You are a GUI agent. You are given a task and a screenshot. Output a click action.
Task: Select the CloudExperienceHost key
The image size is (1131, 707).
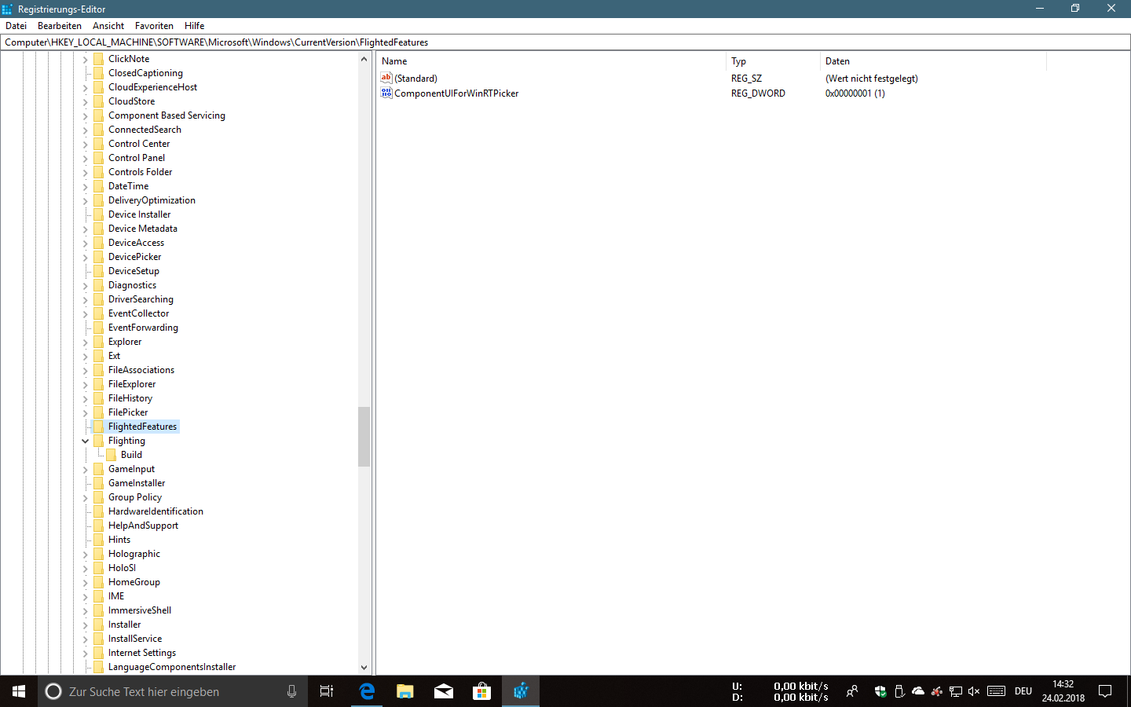(x=152, y=87)
